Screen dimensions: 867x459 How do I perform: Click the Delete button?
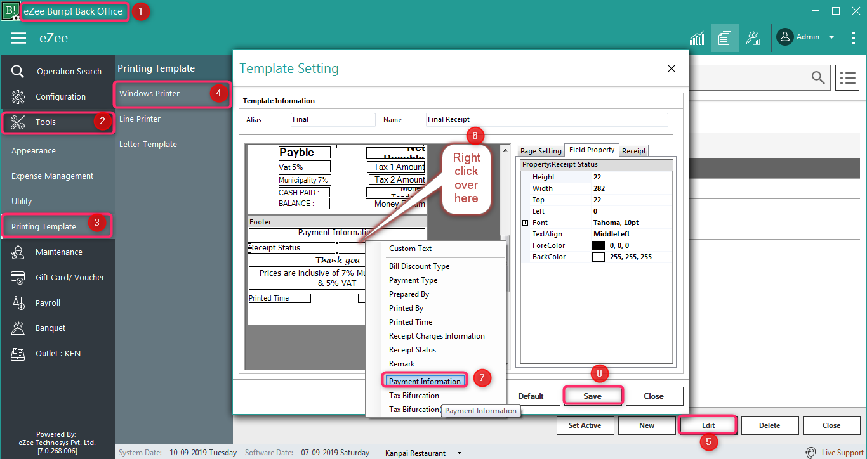769,425
